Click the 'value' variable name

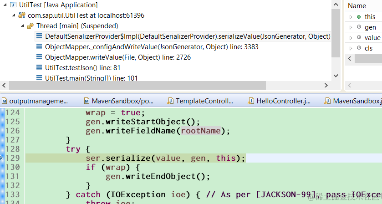[372, 38]
